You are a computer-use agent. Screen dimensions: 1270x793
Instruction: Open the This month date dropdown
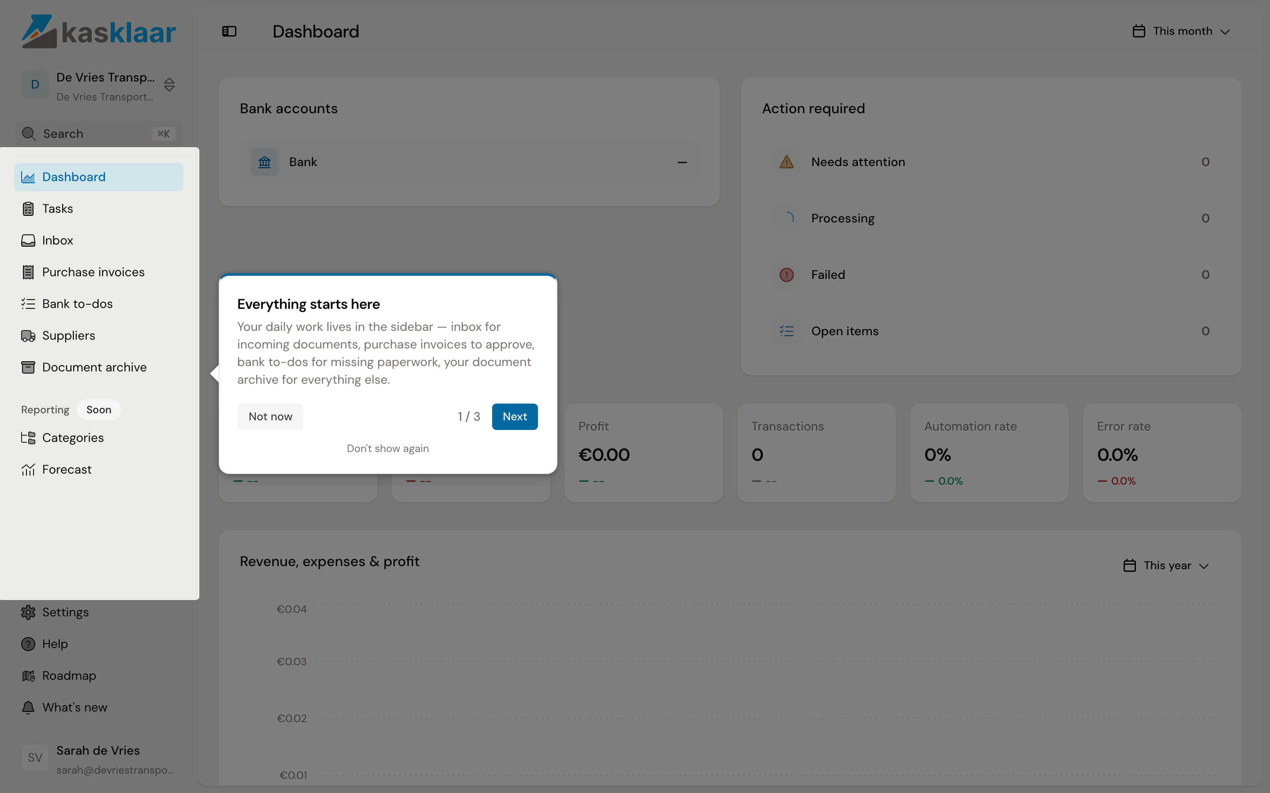(1181, 31)
